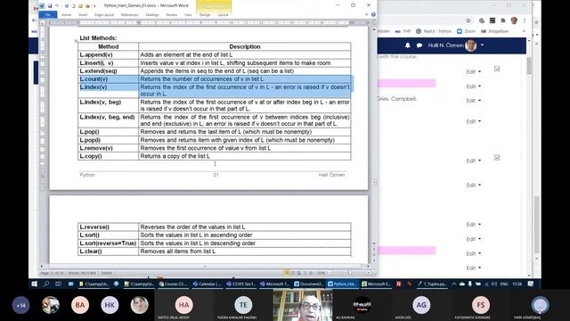The image size is (570, 321).
Task: Click the Word horizontal scrollbar
Action: point(205,267)
